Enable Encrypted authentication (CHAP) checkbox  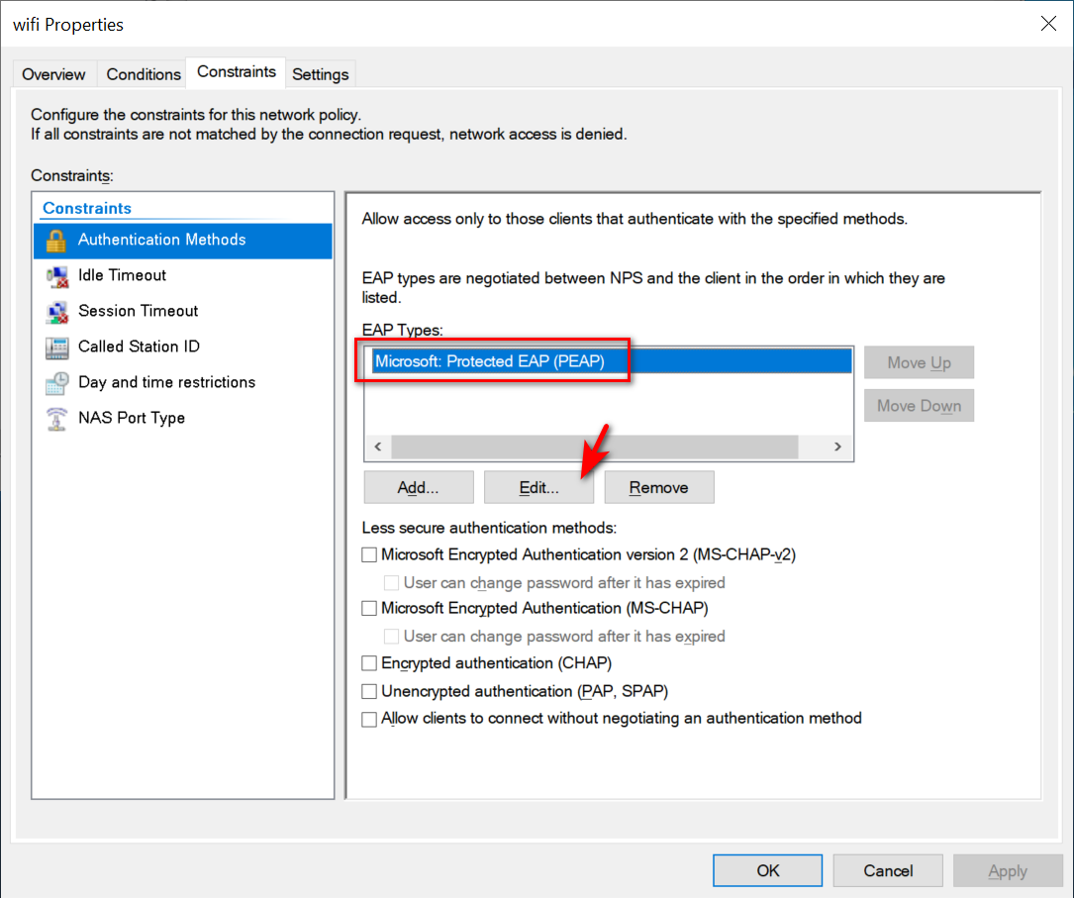click(x=369, y=663)
